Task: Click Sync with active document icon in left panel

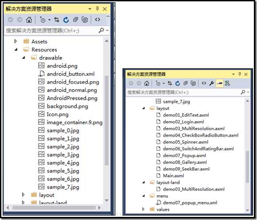Action: coord(57,20)
